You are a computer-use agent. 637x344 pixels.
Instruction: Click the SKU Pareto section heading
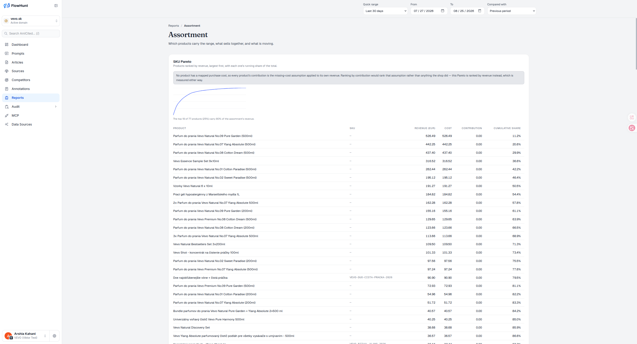click(182, 61)
